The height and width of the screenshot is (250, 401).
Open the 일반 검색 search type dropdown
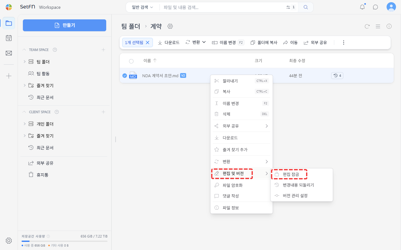143,7
